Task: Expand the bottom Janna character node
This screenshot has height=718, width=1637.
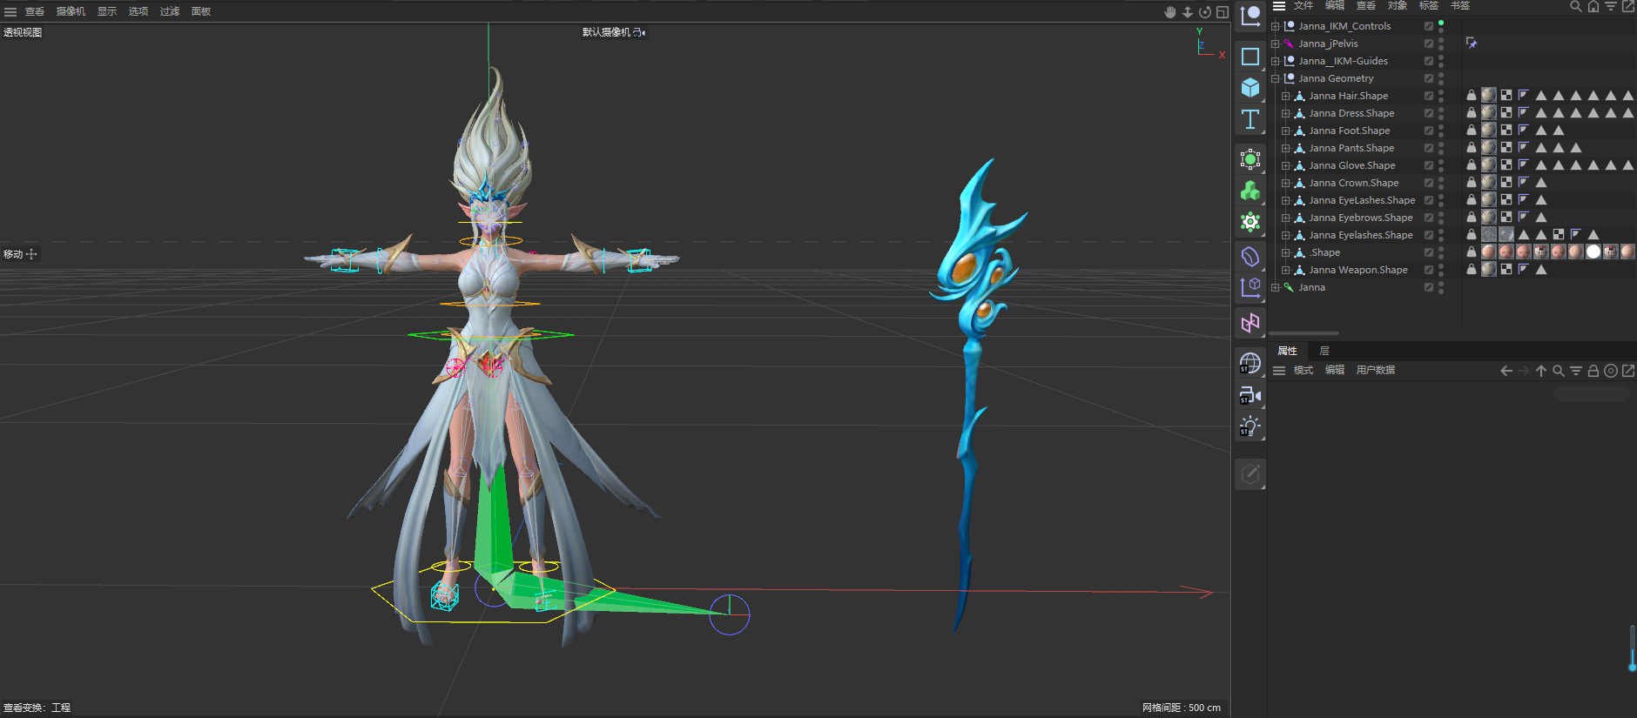Action: [x=1276, y=287]
